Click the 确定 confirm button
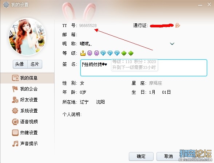 pyautogui.click(x=141, y=156)
